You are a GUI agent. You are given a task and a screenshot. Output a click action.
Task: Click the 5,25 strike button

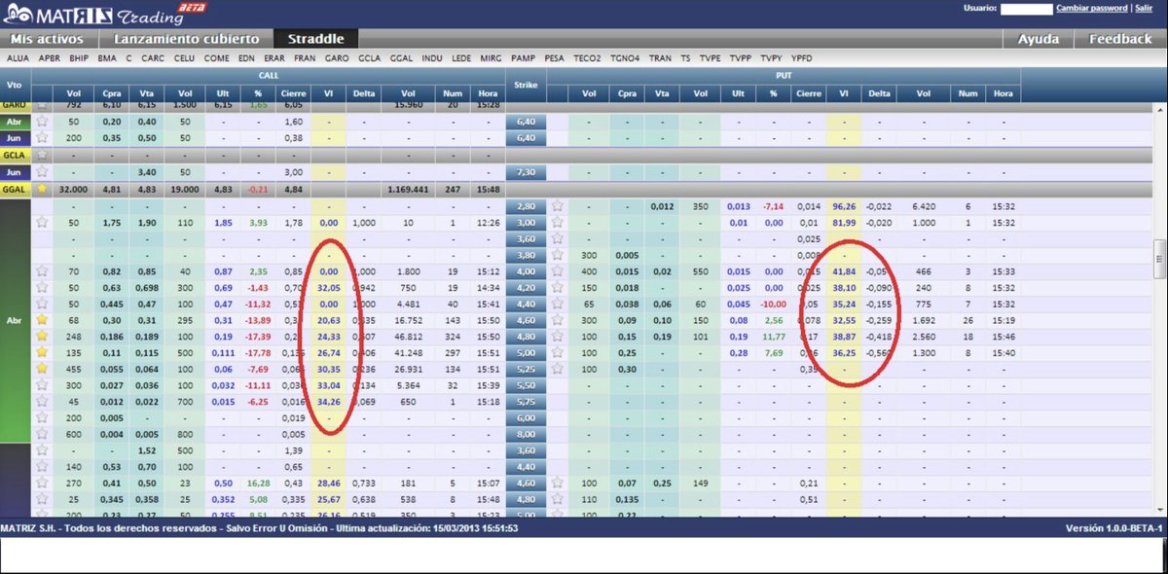tap(526, 369)
